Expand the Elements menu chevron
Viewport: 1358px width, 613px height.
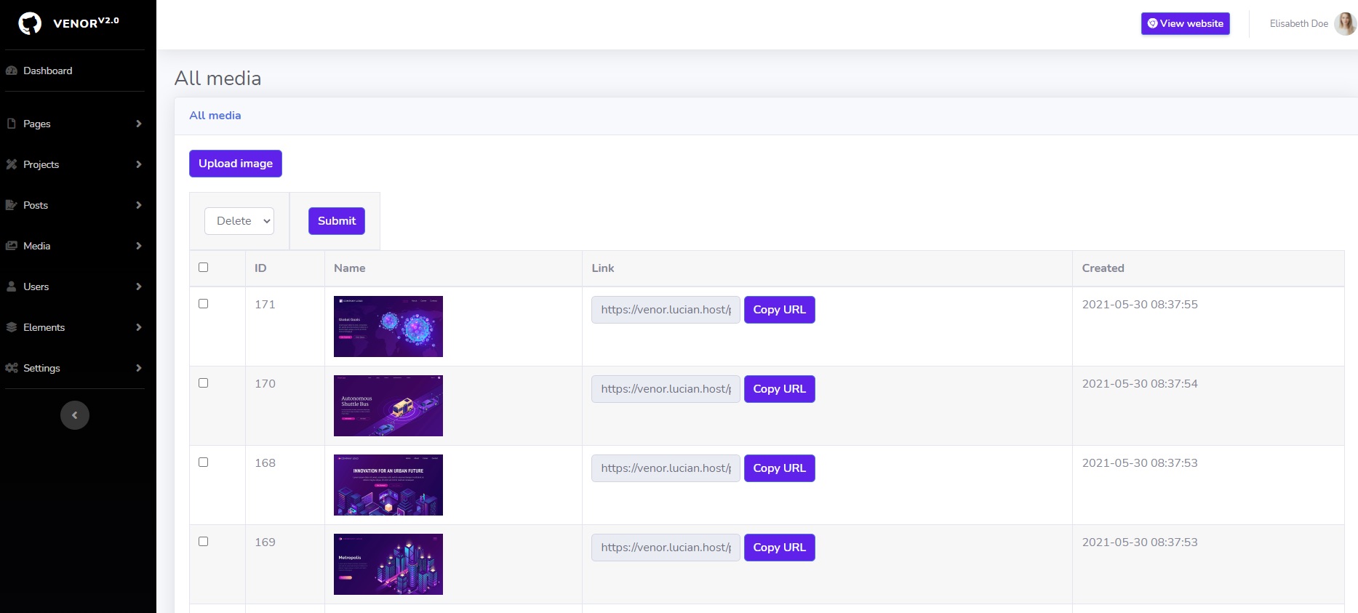[x=138, y=327]
